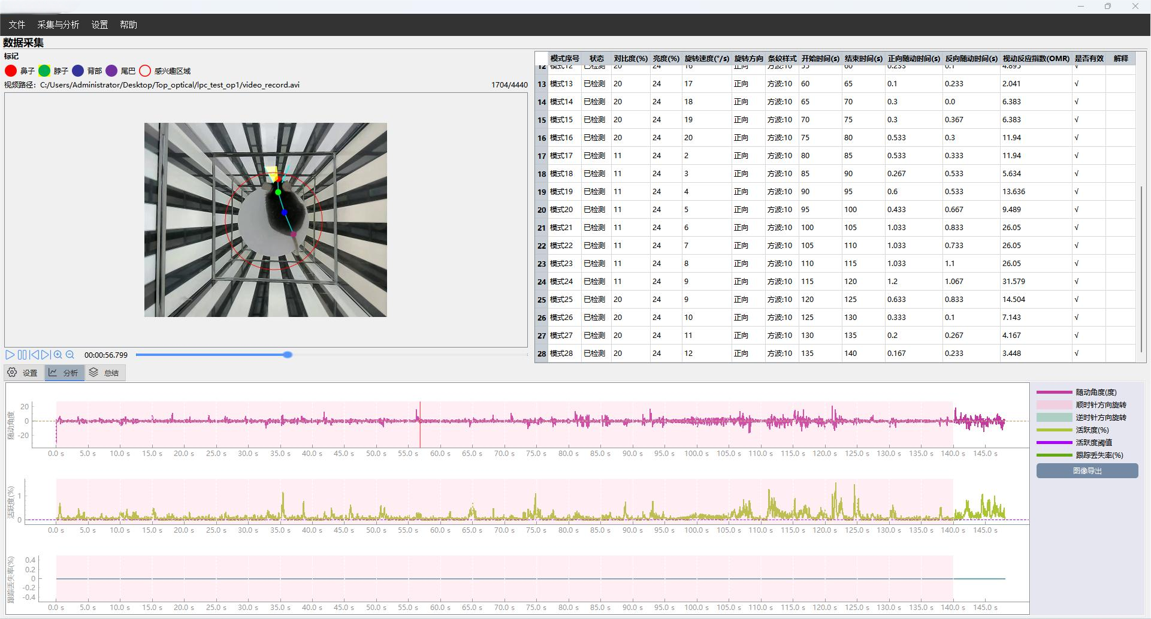
Task: Open the 帮助 menu
Action: 128,25
